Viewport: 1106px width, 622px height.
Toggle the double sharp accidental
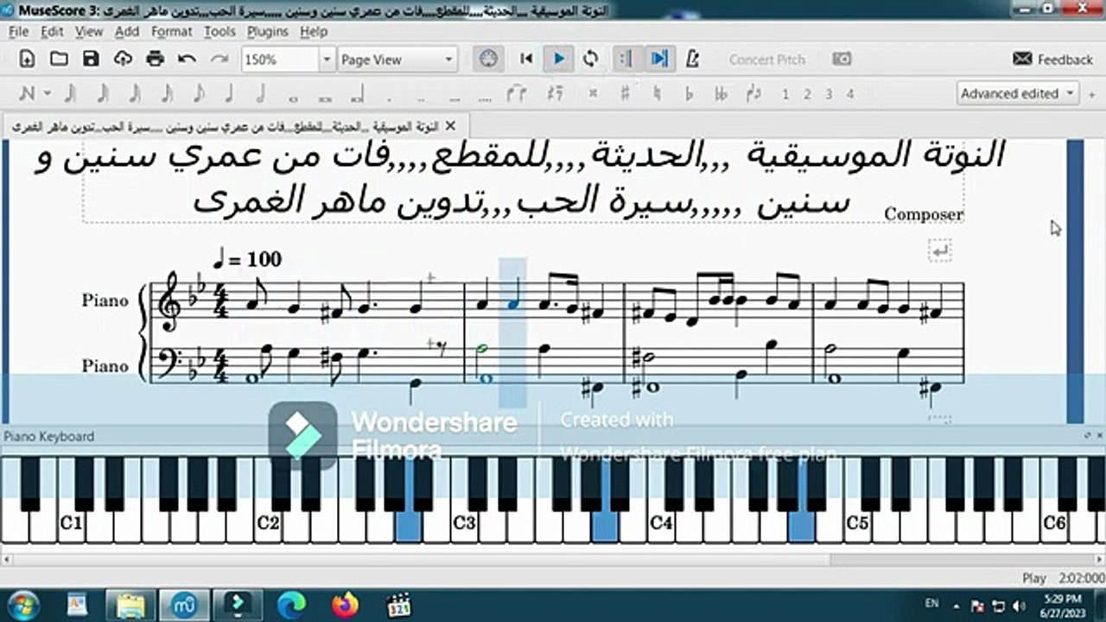pos(593,93)
